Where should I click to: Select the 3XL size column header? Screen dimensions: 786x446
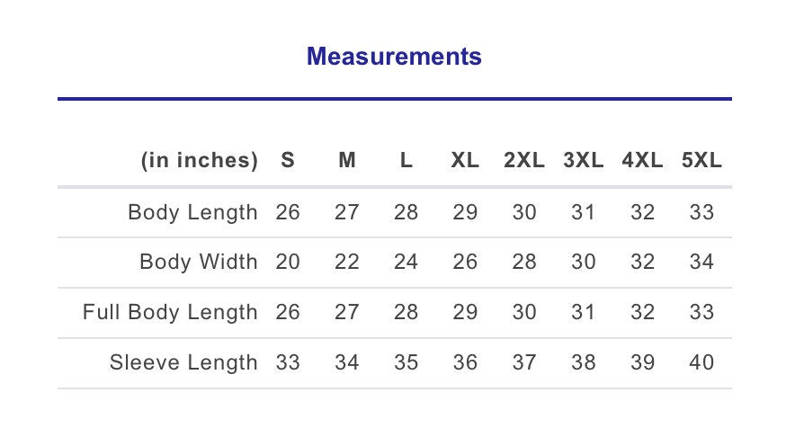584,161
